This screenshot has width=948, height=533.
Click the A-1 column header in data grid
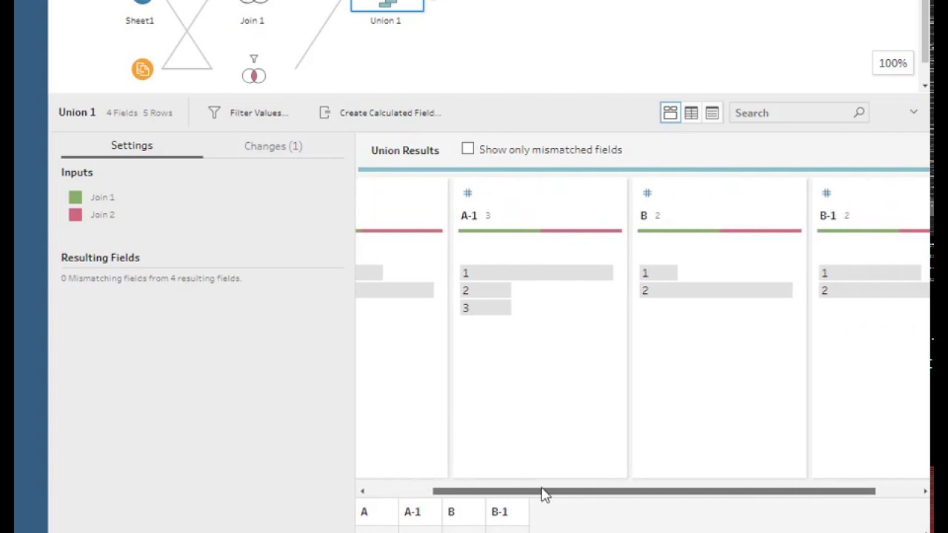point(420,512)
